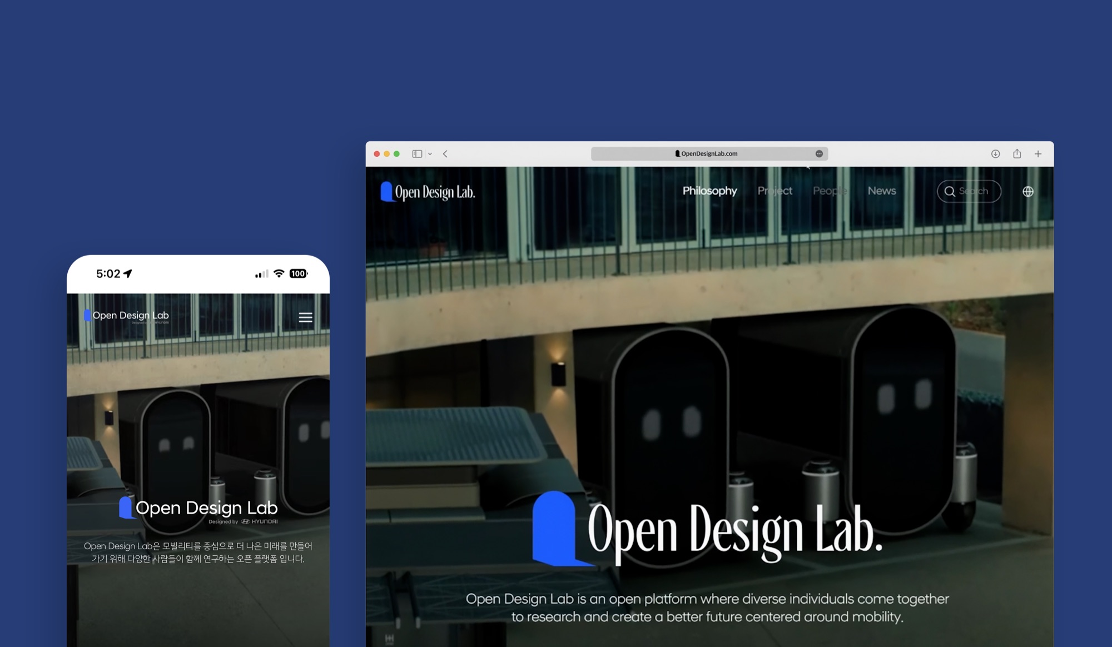Open the Project menu item
Screen dimensions: 1112x647
point(775,191)
